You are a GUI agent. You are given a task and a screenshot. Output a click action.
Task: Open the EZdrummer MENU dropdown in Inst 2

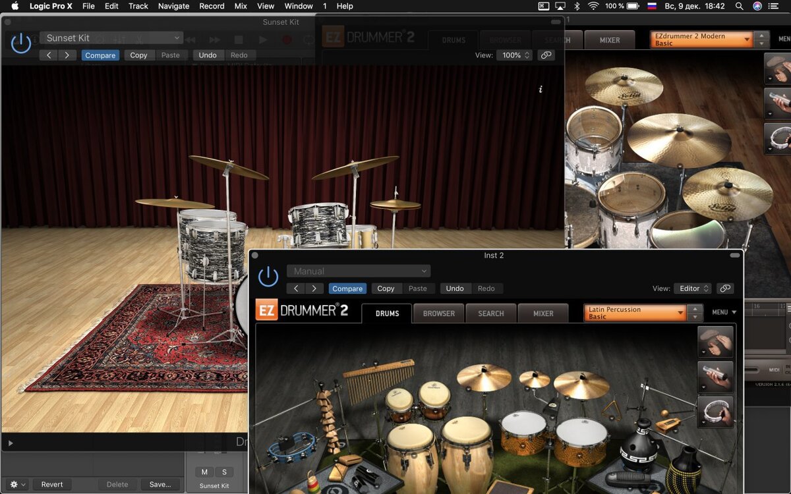pos(724,312)
